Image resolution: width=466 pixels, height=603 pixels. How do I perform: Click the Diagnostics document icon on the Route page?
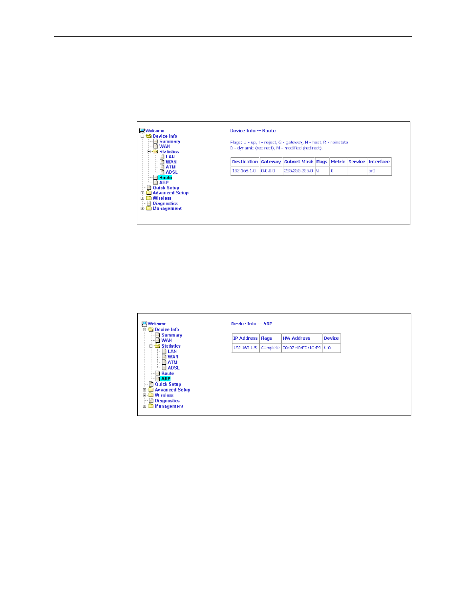[x=149, y=203]
